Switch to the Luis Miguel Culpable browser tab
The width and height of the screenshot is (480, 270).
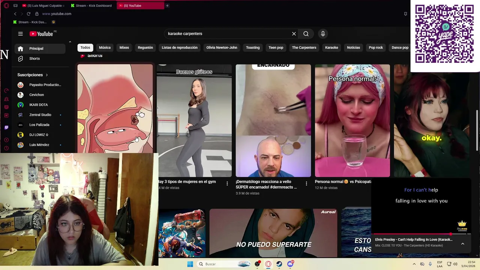pos(43,6)
